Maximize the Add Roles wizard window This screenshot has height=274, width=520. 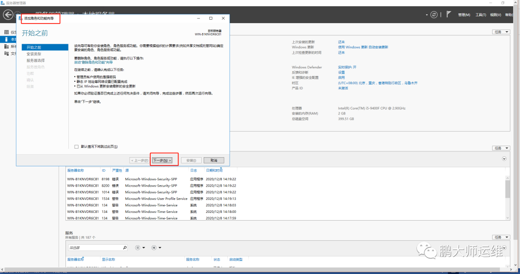(210, 18)
